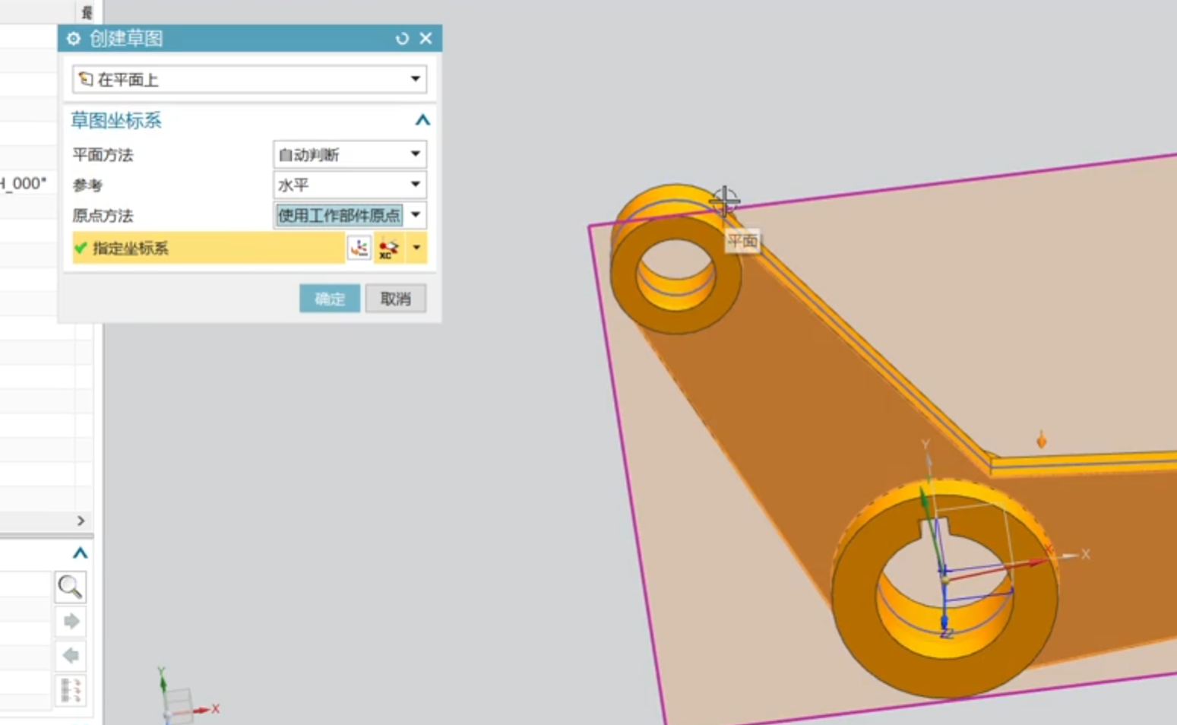Collapse the lower left panel chevron
The height and width of the screenshot is (725, 1177).
pos(80,552)
